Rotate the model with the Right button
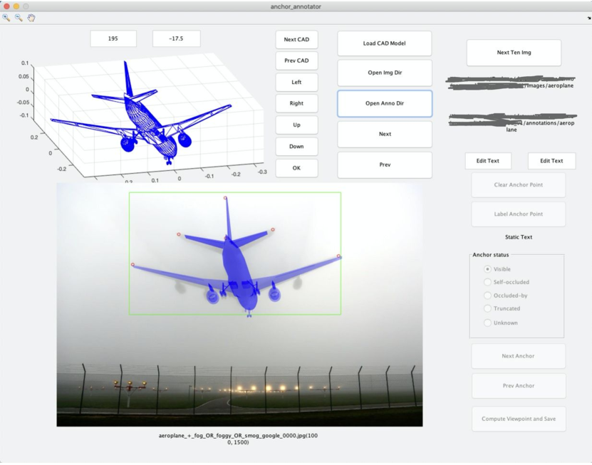 pyautogui.click(x=296, y=103)
